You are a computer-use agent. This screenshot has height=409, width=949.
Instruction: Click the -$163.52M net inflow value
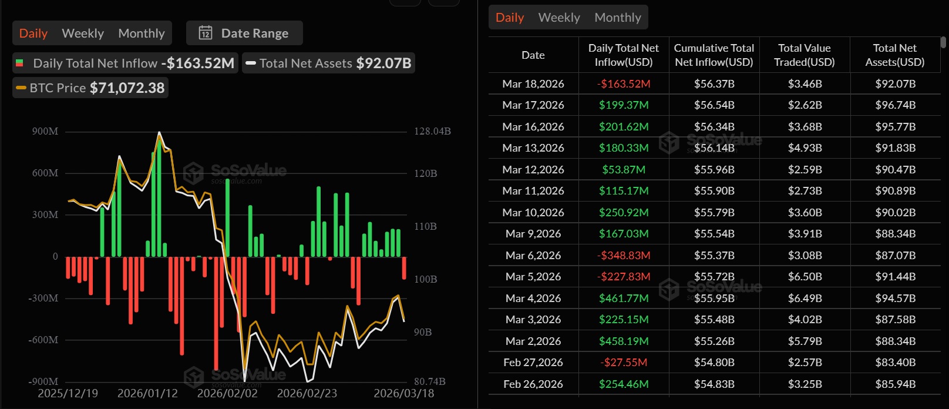[624, 84]
